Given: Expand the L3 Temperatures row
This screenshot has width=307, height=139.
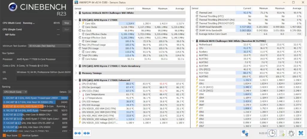Looking at the screenshot, I should tap(79, 98).
